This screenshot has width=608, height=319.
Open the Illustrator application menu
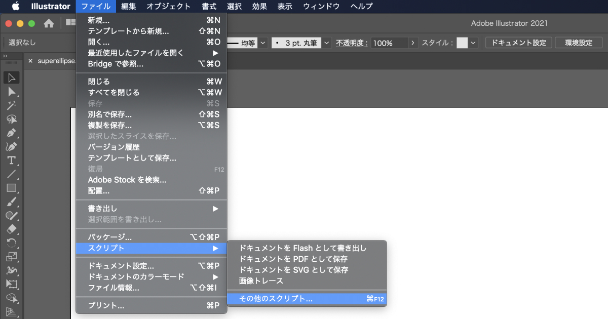pos(51,7)
